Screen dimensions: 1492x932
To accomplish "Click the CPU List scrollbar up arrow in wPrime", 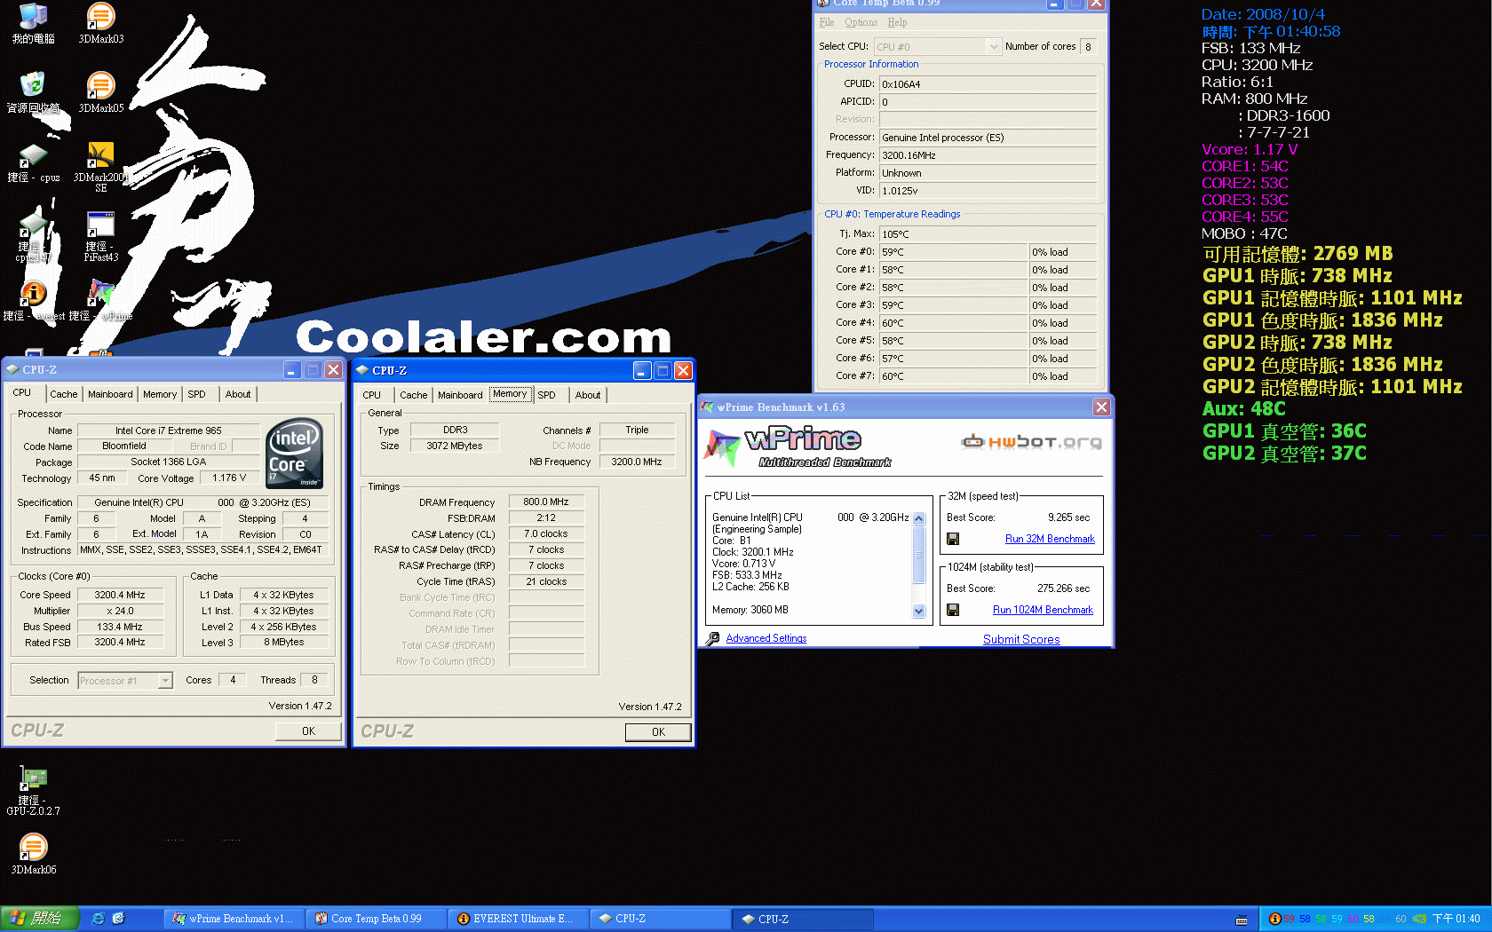I will click(x=919, y=518).
